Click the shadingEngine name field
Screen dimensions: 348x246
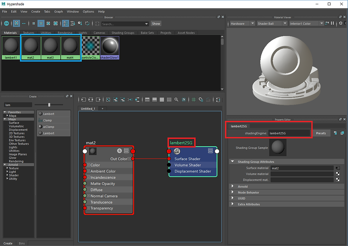coord(289,133)
